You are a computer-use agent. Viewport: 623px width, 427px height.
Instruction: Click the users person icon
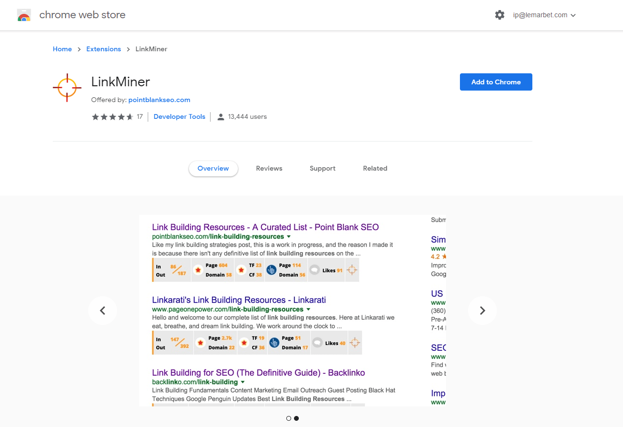click(x=221, y=116)
